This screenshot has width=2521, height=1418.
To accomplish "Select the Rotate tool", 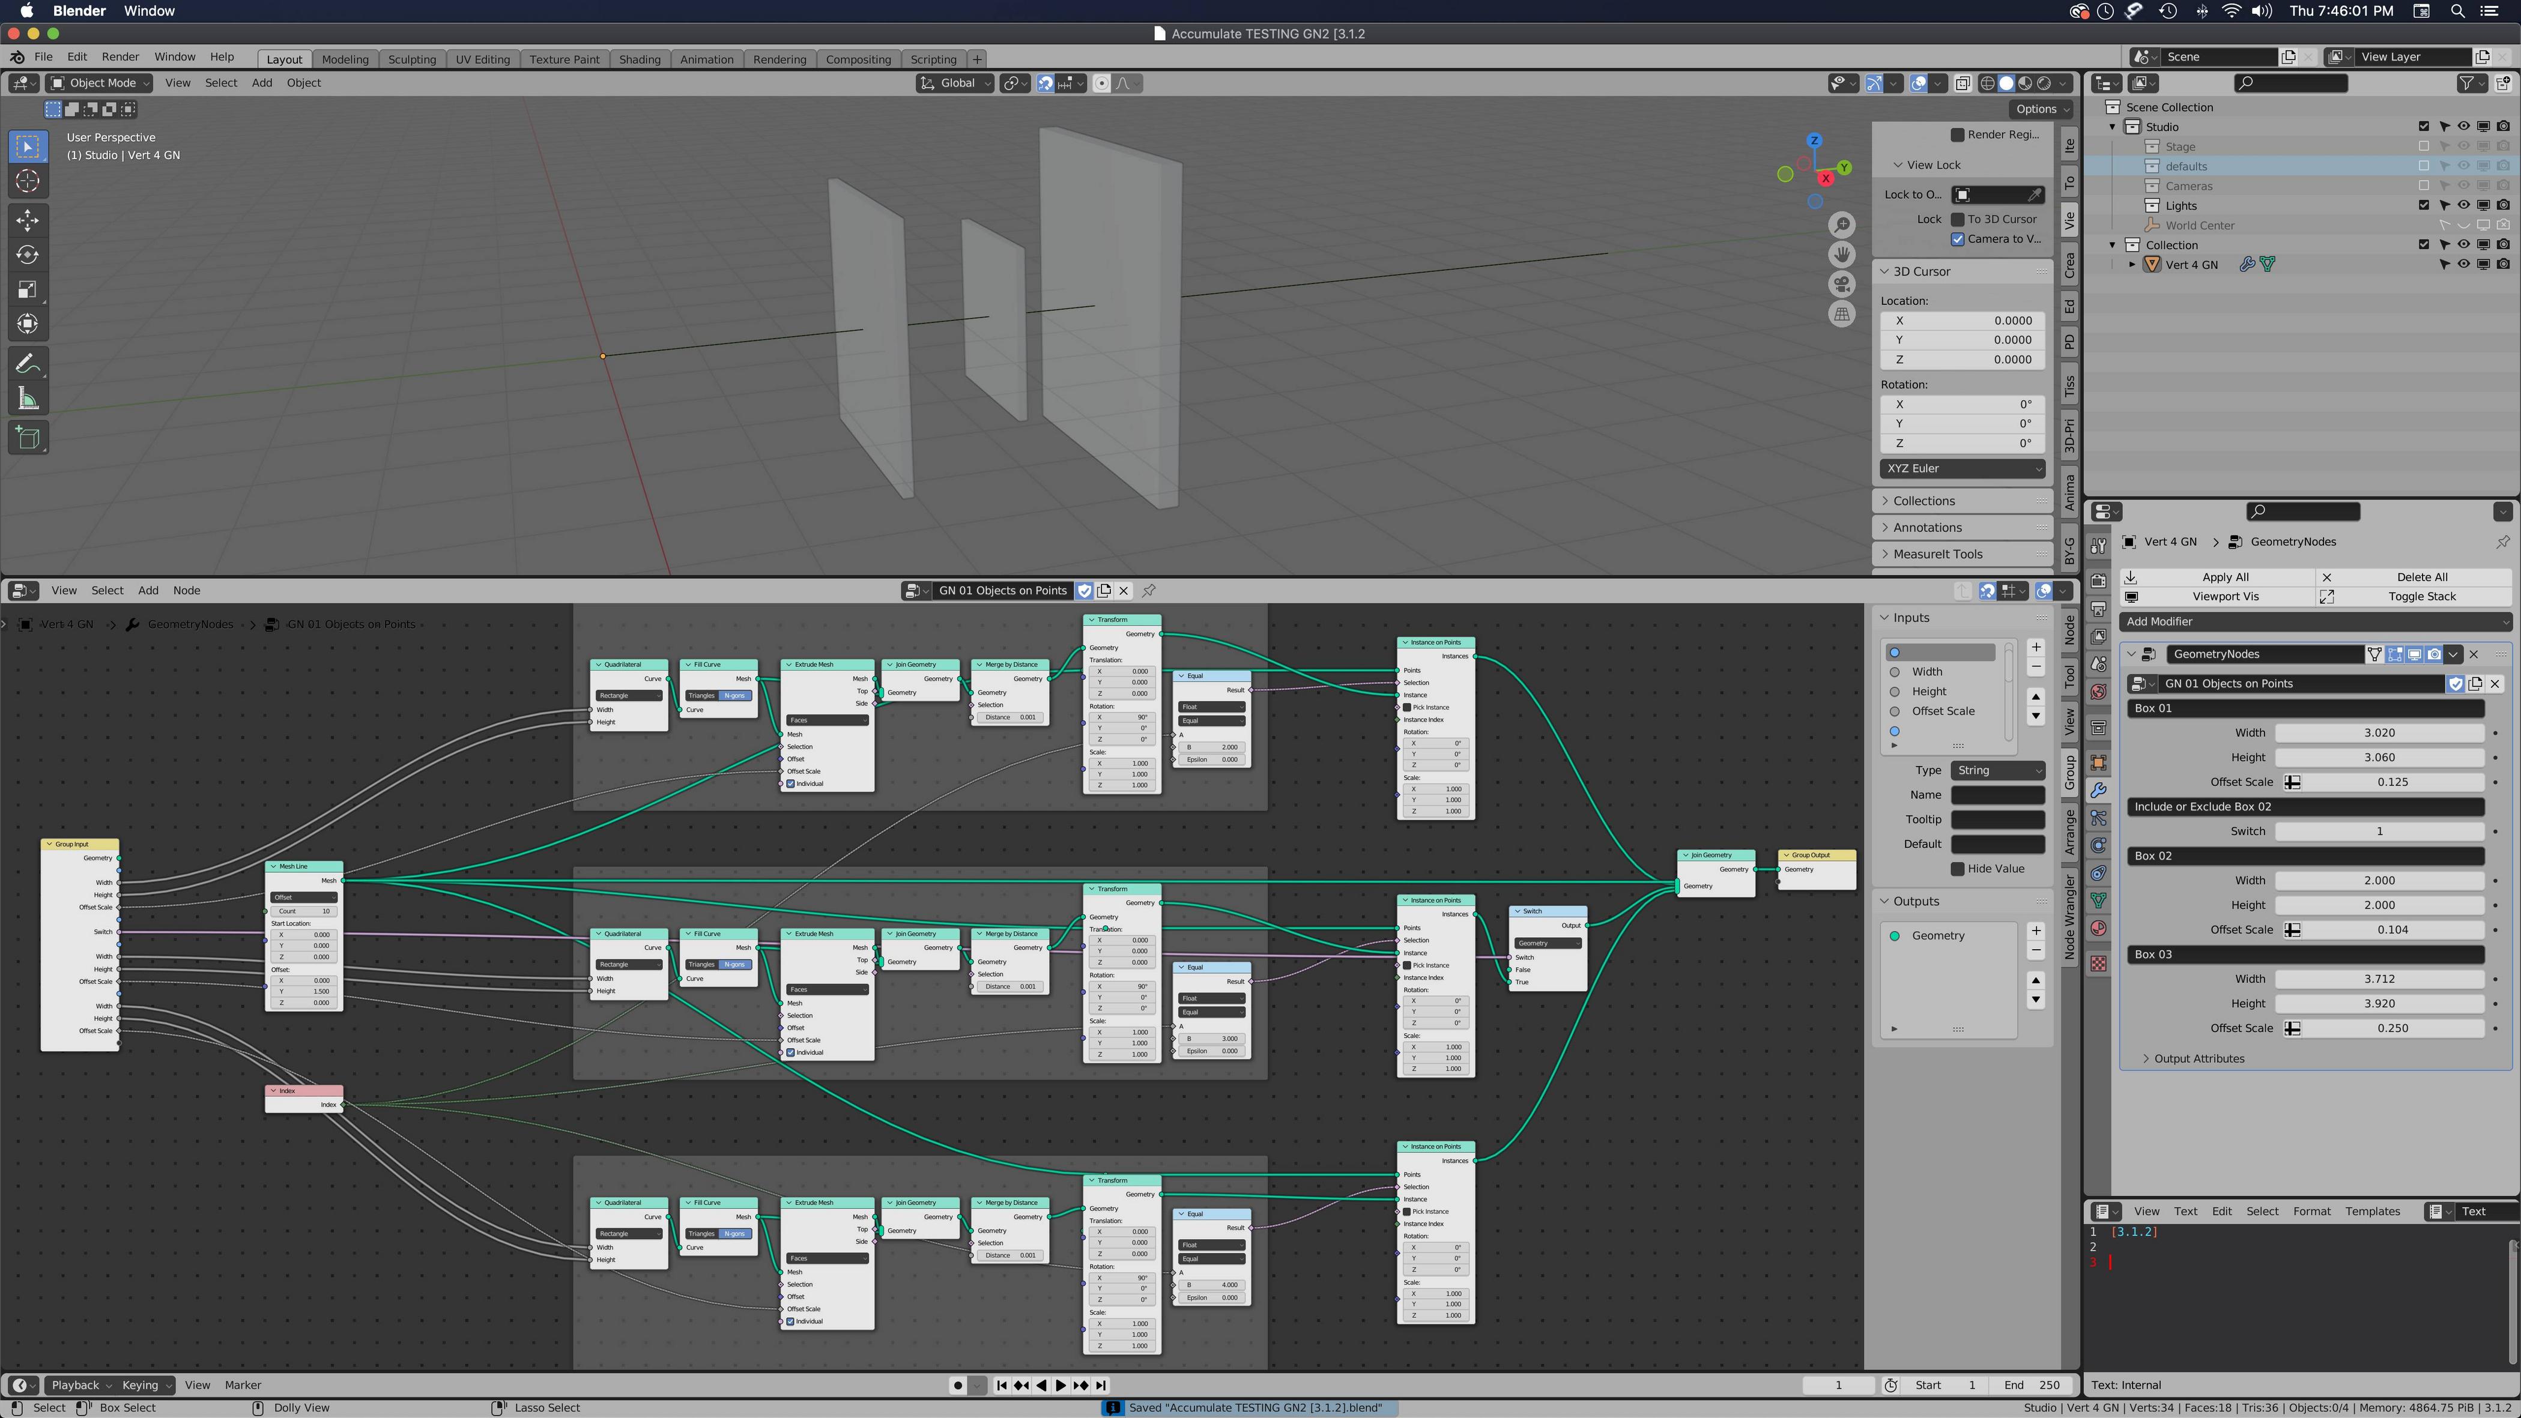I will coord(28,255).
